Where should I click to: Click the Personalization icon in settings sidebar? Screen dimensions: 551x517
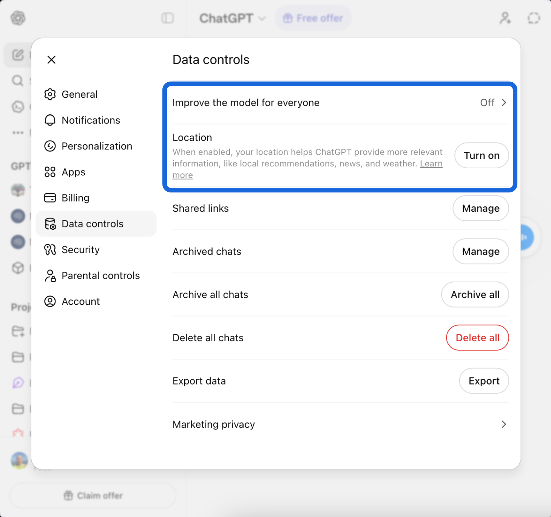tap(50, 146)
